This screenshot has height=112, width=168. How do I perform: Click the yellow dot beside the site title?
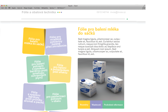click(60, 12)
